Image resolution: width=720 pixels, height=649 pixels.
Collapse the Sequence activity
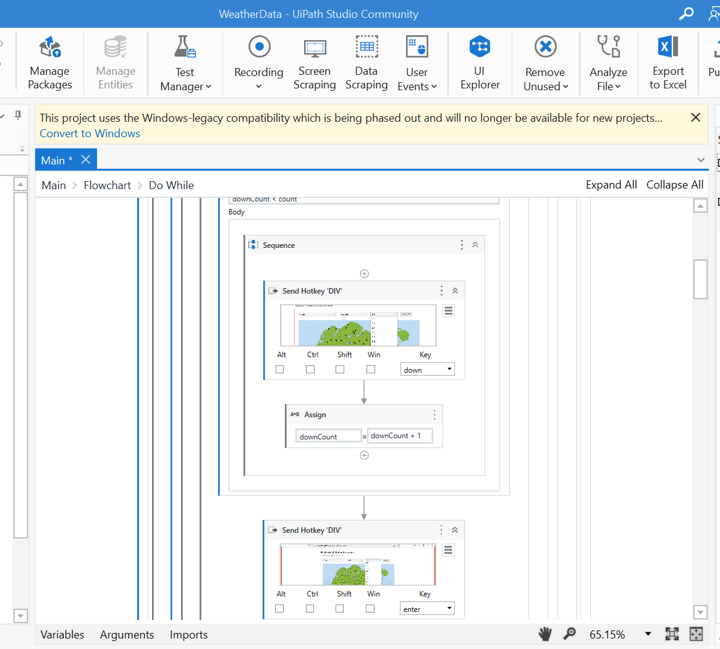coord(475,245)
